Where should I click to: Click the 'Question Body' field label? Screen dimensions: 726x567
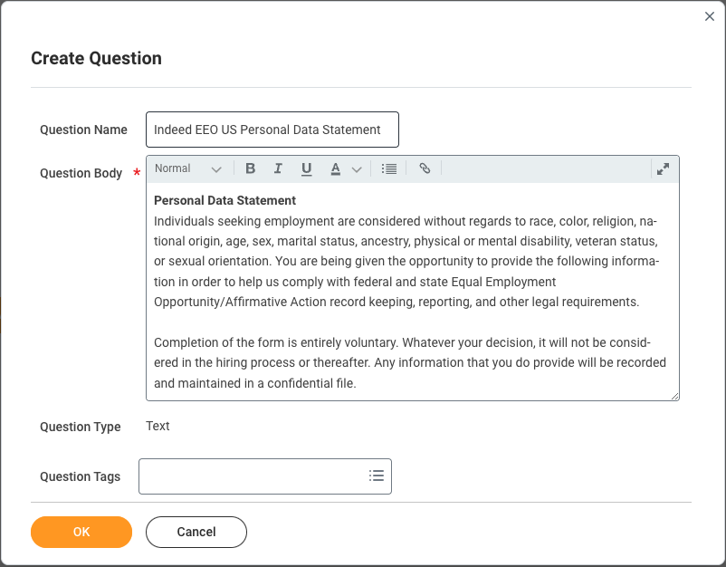(x=81, y=173)
